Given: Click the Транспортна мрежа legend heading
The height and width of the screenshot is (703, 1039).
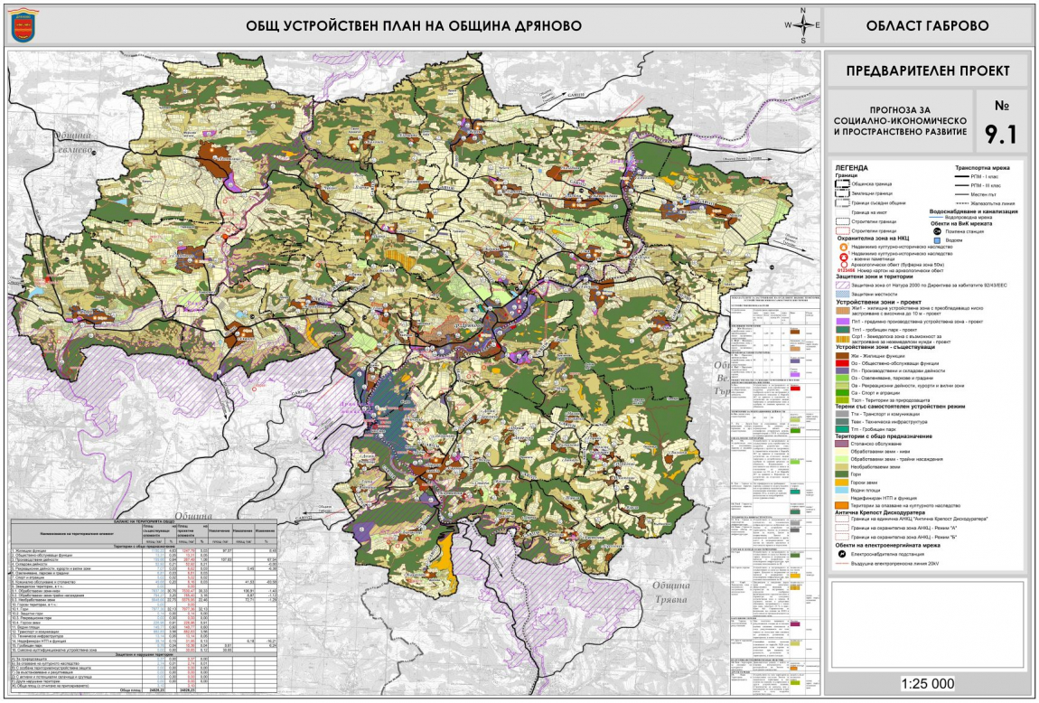Looking at the screenshot, I should [x=983, y=168].
